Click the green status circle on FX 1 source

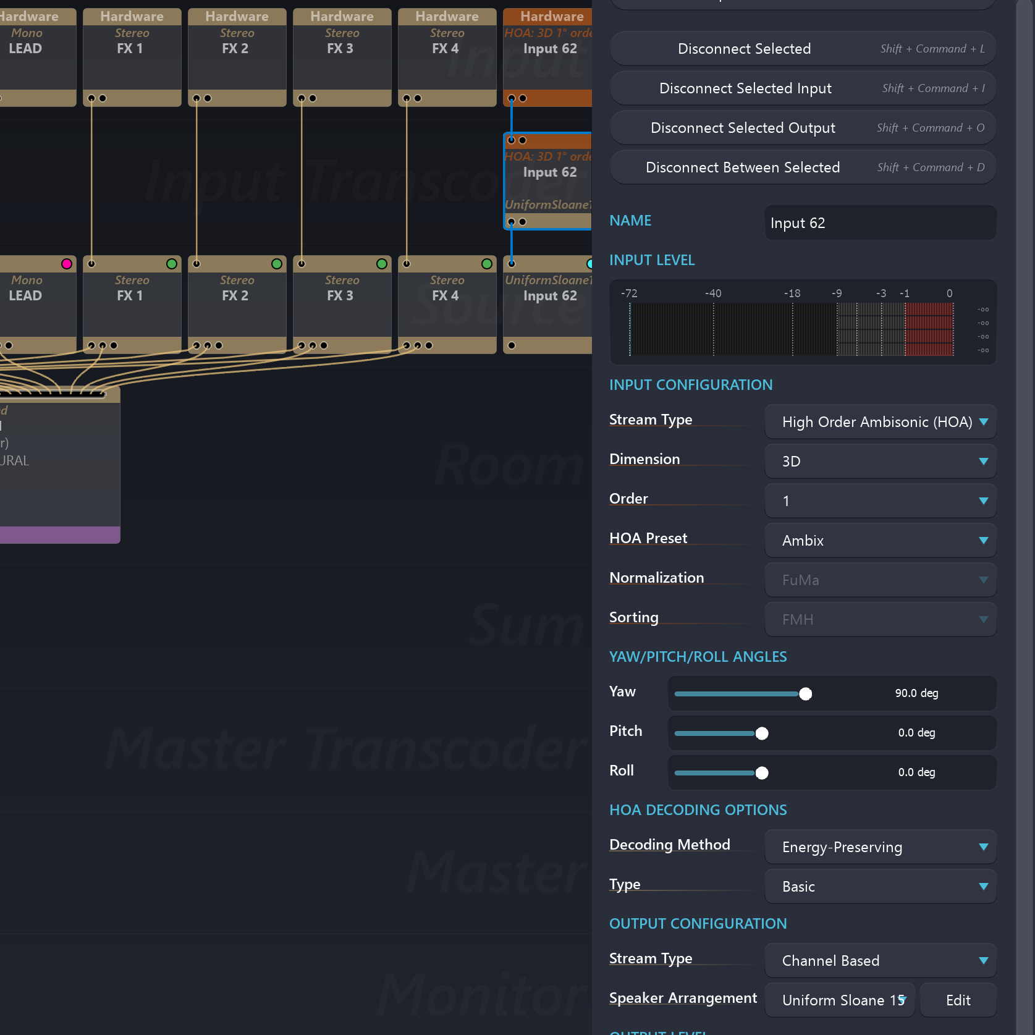[172, 264]
